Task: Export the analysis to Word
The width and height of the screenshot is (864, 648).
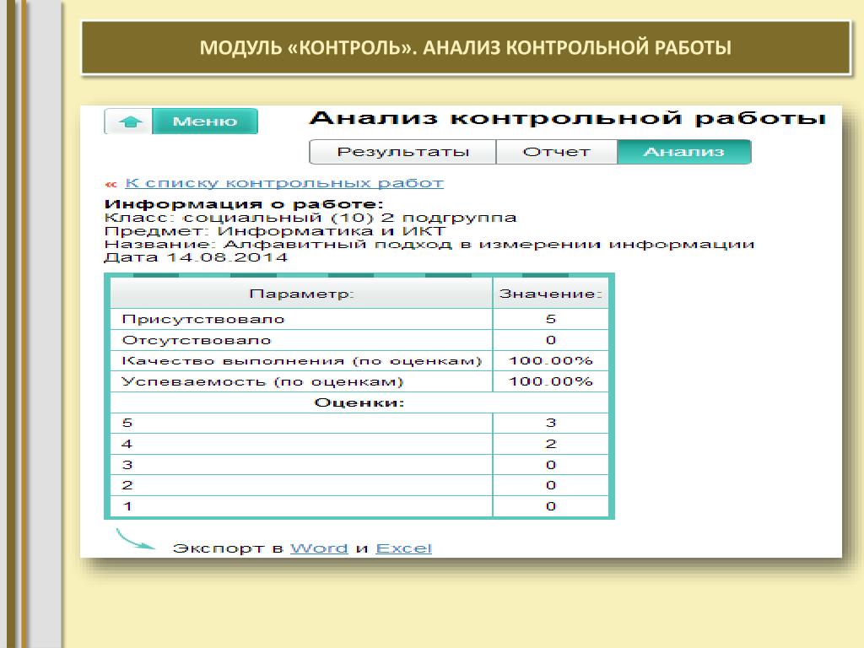Action: (x=319, y=548)
